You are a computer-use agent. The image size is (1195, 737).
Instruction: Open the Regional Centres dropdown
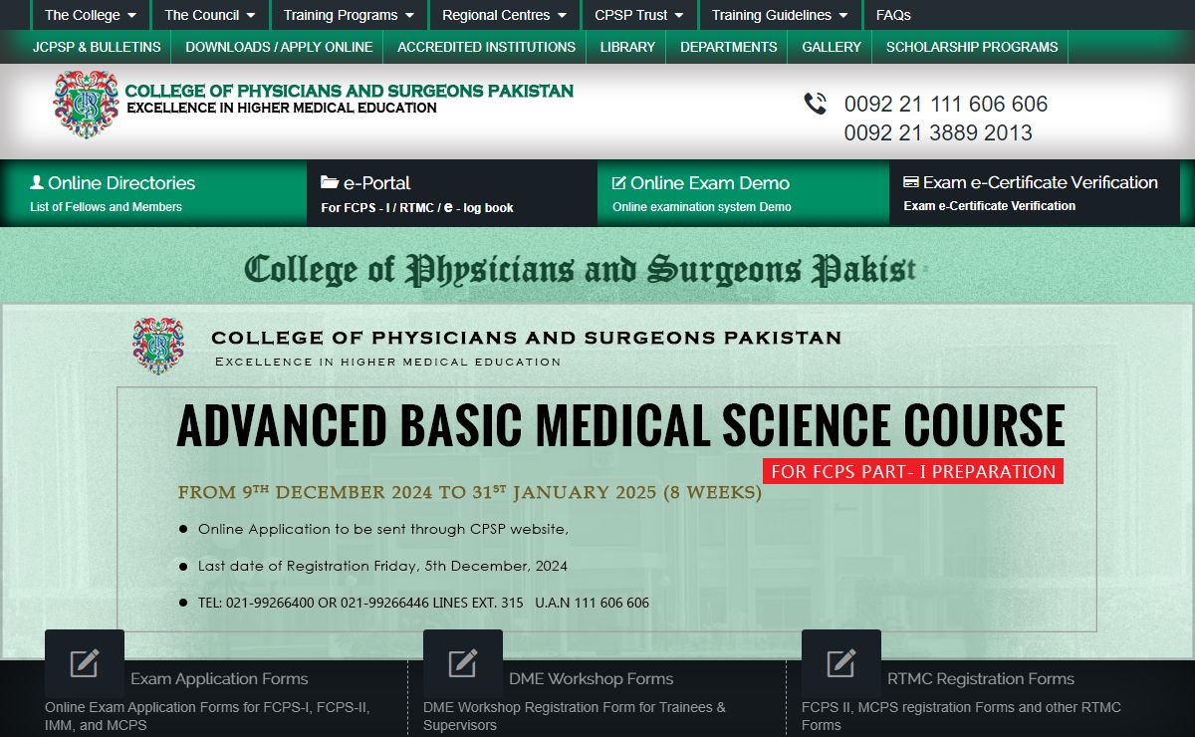(505, 15)
